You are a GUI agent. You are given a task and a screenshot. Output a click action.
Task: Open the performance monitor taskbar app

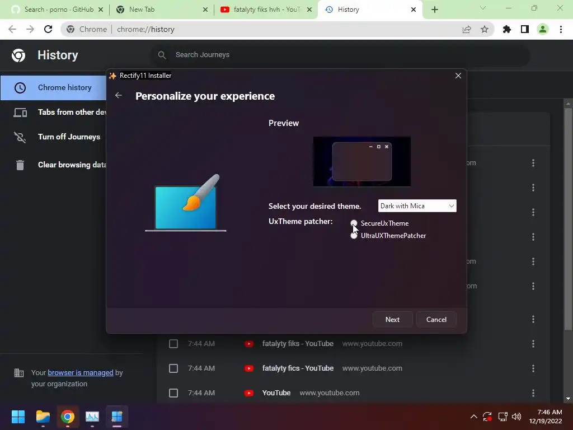point(92,417)
